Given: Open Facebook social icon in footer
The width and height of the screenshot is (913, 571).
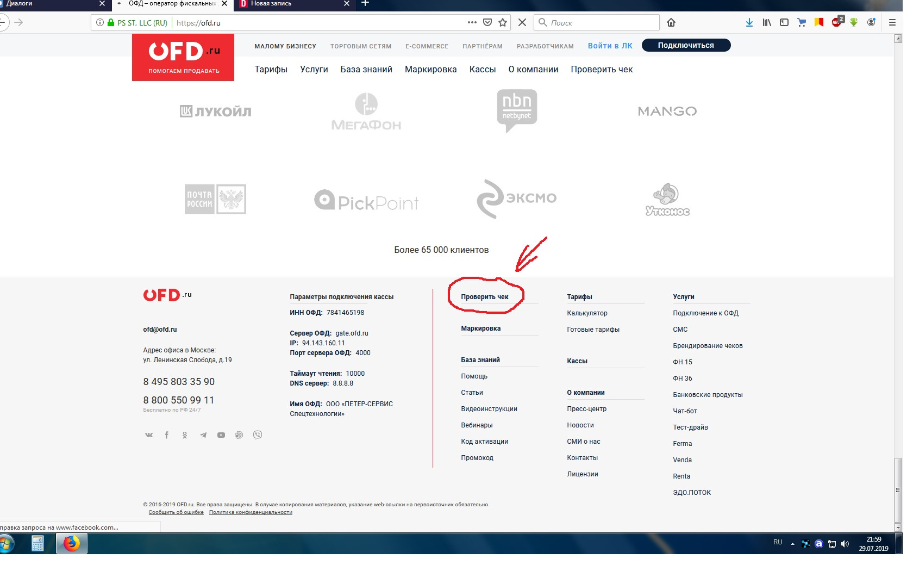Looking at the screenshot, I should 167,435.
